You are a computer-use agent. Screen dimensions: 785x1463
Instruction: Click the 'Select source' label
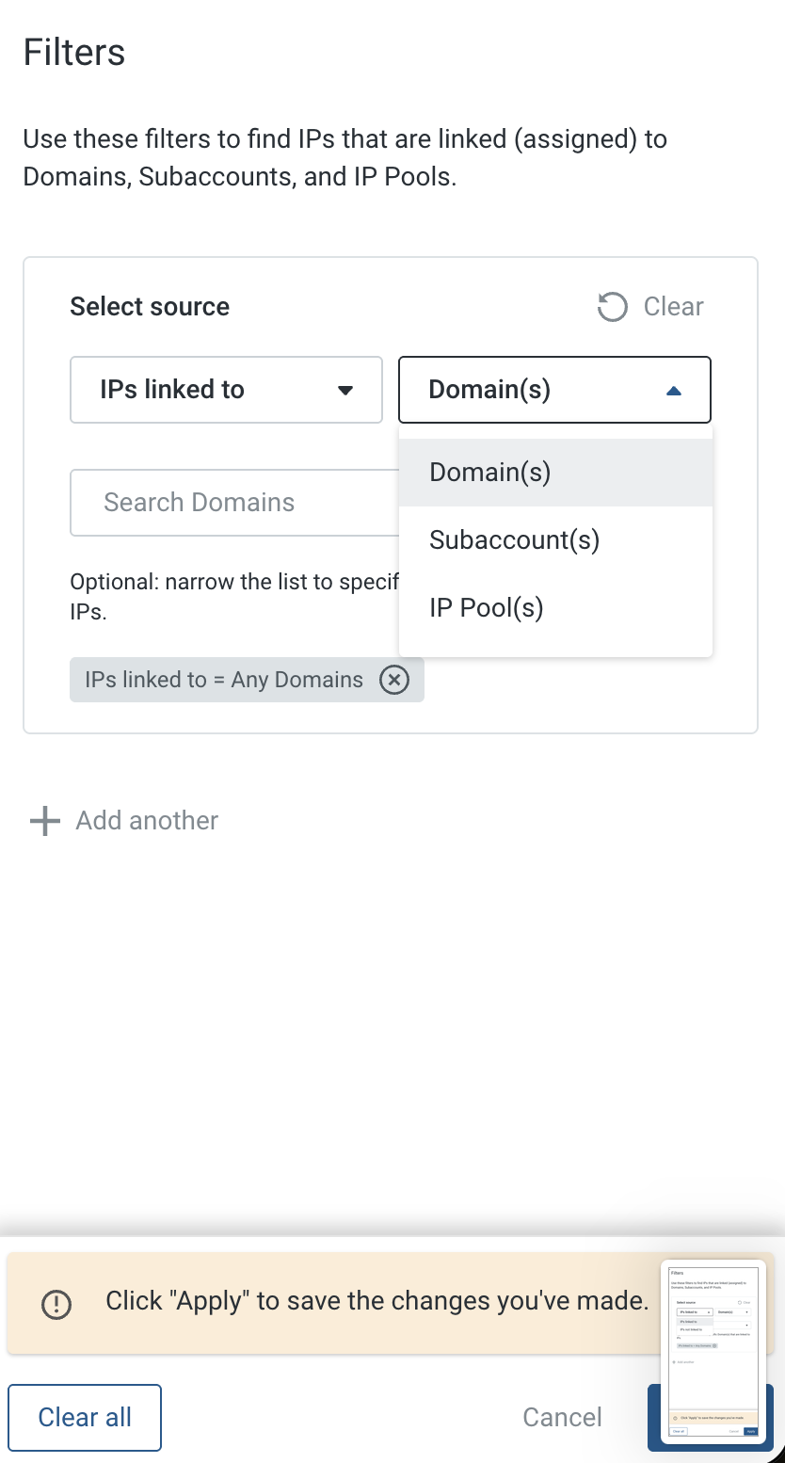pos(150,307)
